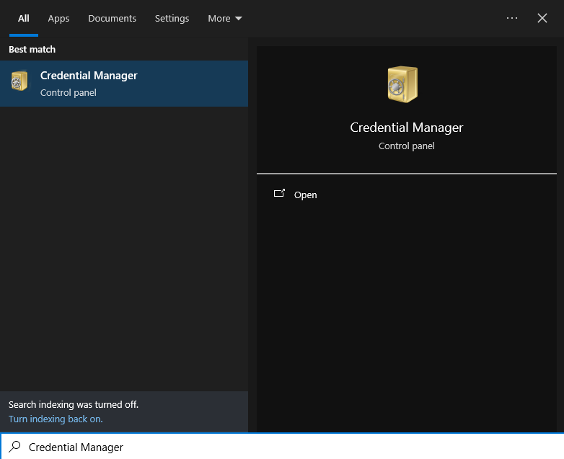This screenshot has width=564, height=459.
Task: Close the search panel with the X
Action: pyautogui.click(x=542, y=18)
